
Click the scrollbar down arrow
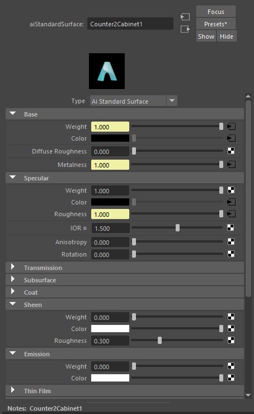point(248,396)
